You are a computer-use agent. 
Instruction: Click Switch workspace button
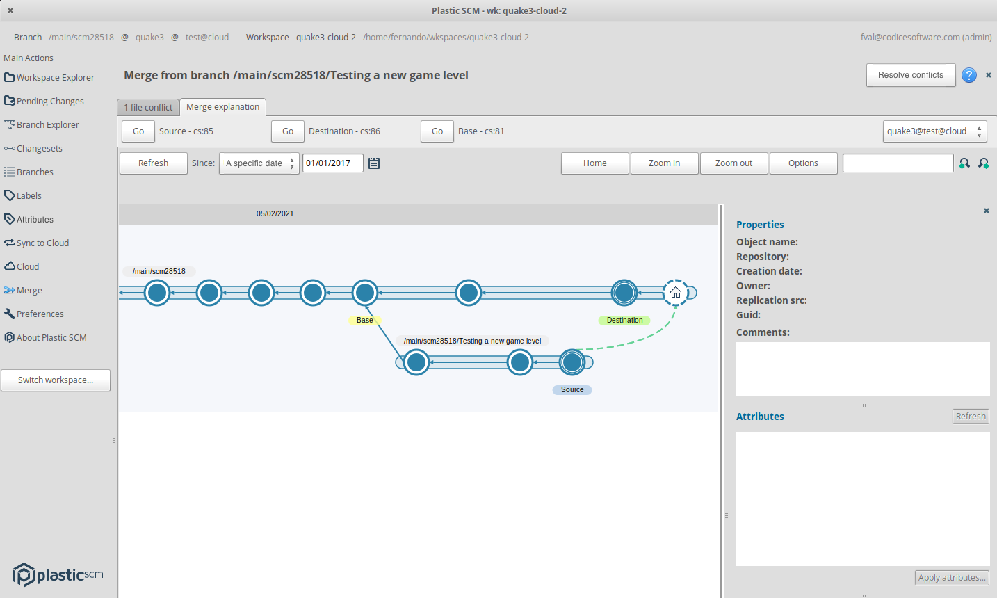tap(56, 380)
